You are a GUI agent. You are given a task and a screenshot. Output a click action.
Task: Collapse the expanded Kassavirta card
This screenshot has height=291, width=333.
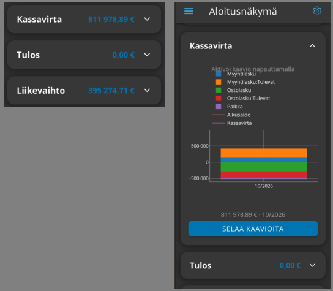312,46
